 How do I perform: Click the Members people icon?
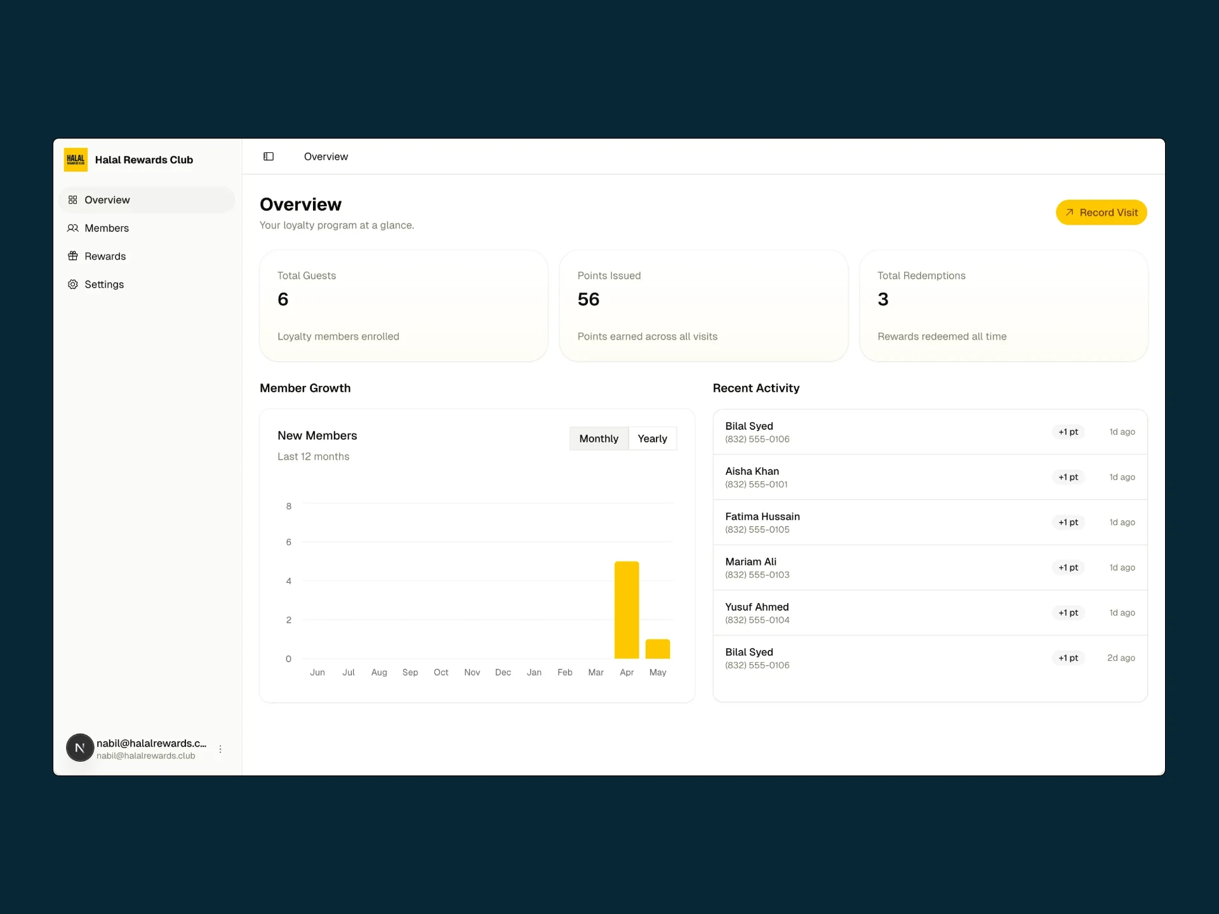coord(72,228)
